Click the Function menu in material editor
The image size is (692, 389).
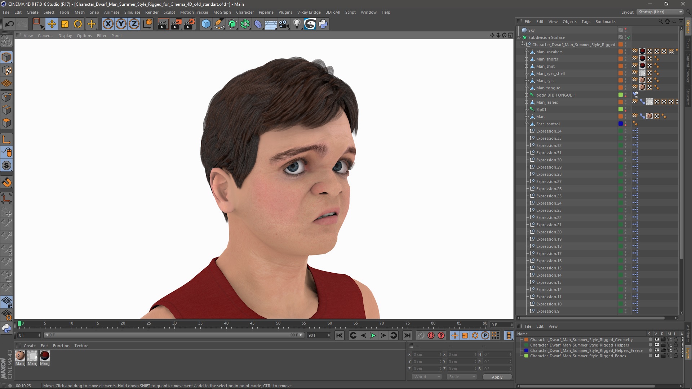tap(61, 345)
